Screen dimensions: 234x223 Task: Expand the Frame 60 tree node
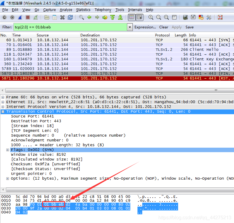[x=3, y=97]
